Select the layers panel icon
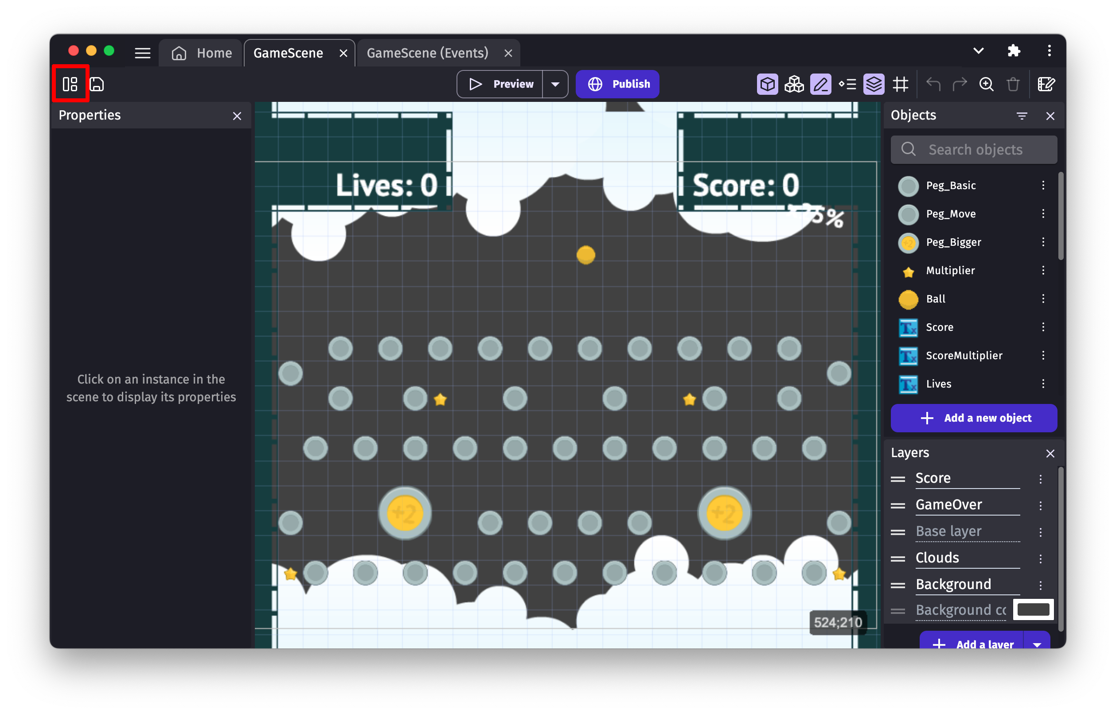Screen dimensions: 1116x714 [x=874, y=84]
